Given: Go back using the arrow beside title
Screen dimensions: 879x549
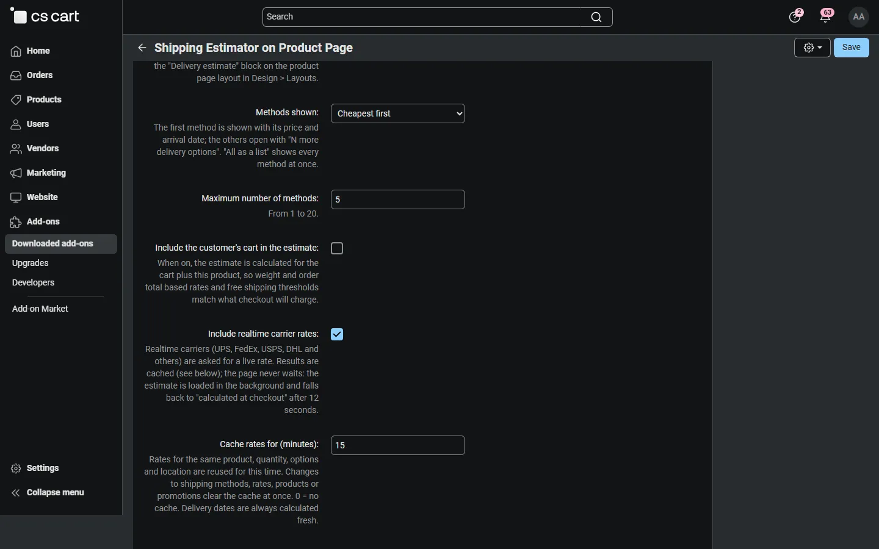Looking at the screenshot, I should tap(142, 48).
